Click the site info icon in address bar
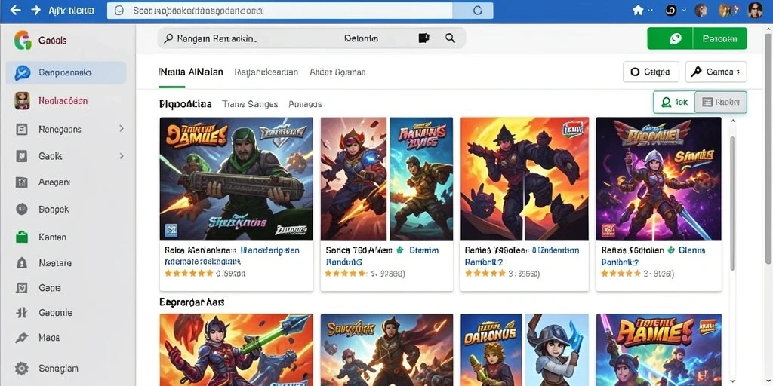This screenshot has width=773, height=386. tap(119, 11)
